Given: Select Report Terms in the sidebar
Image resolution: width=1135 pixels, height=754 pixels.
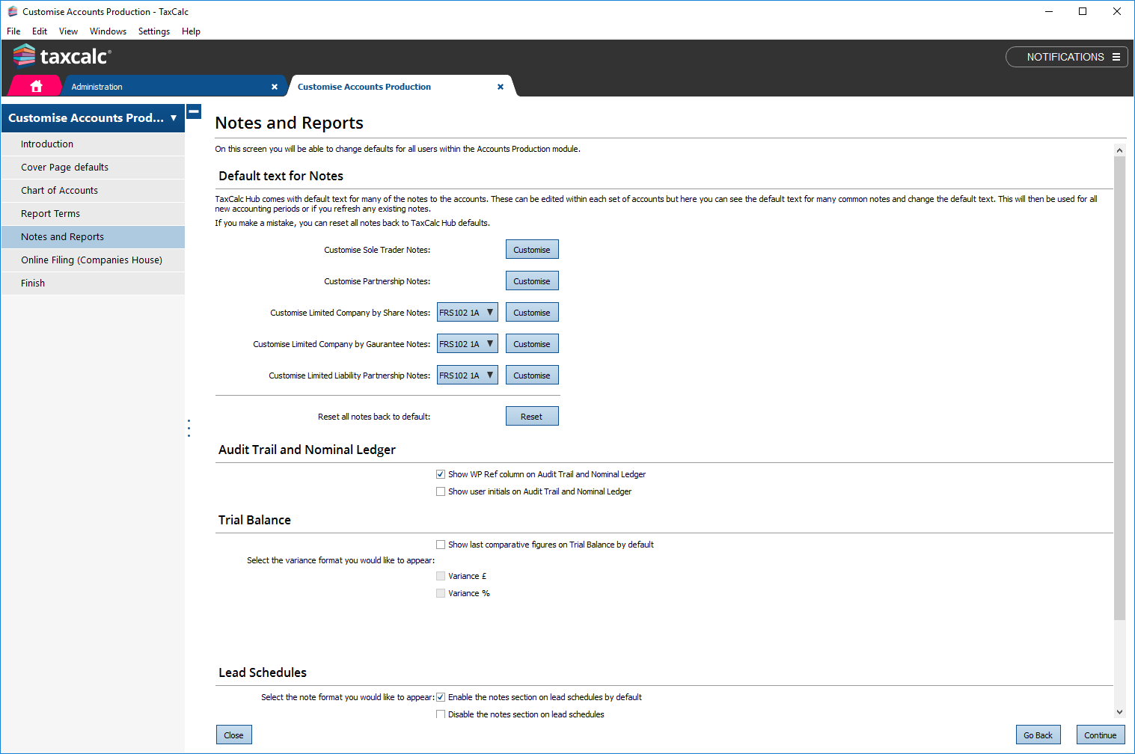Looking at the screenshot, I should [93, 214].
